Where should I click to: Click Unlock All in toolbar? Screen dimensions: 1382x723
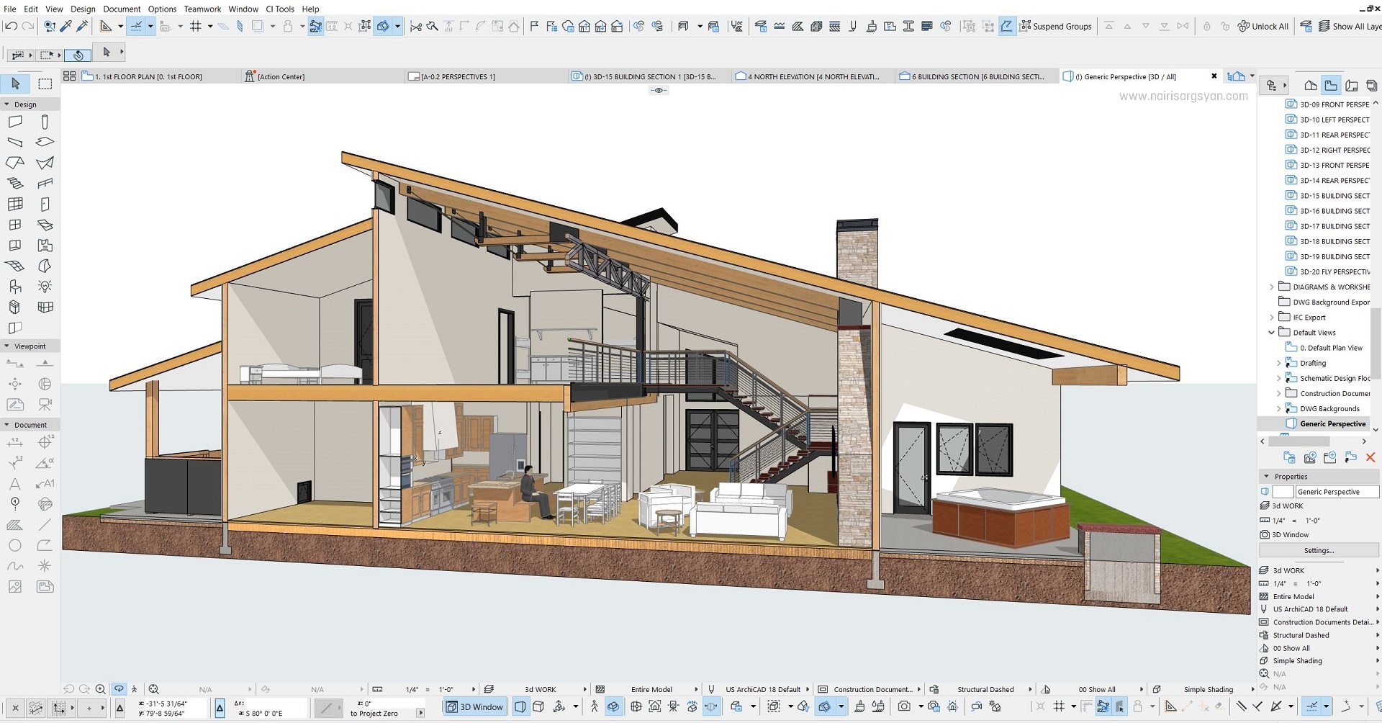pyautogui.click(x=1263, y=26)
